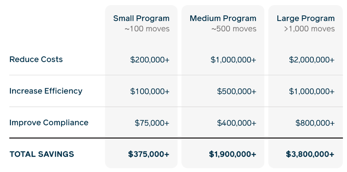Click the $75,000+ Improve Compliance value

152,122
